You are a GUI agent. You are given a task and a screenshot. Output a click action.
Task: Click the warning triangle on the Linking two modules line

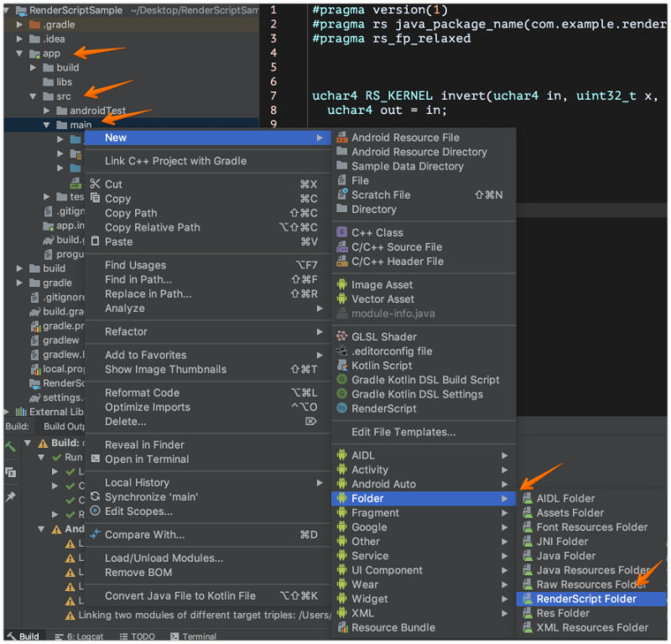point(69,615)
